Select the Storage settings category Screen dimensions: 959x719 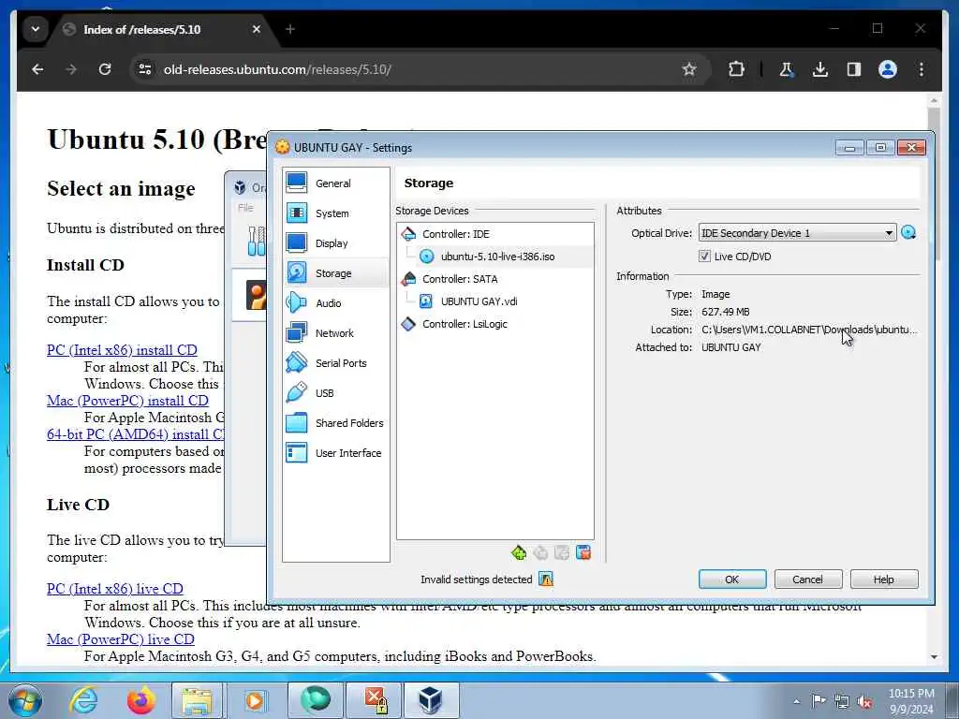click(x=335, y=272)
